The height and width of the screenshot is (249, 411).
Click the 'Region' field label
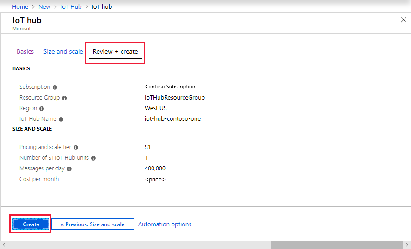(28, 108)
